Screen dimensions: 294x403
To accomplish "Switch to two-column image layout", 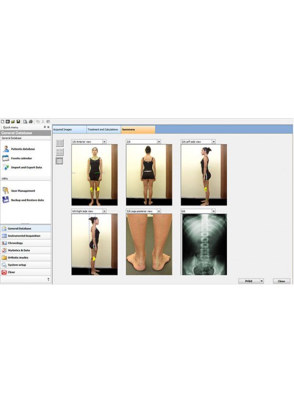I will coord(60,143).
